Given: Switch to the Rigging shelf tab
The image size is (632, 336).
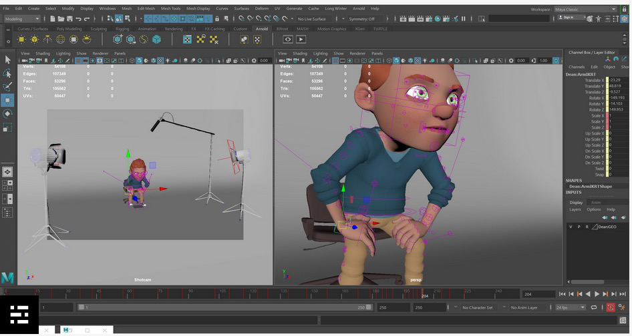Looking at the screenshot, I should tap(122, 29).
